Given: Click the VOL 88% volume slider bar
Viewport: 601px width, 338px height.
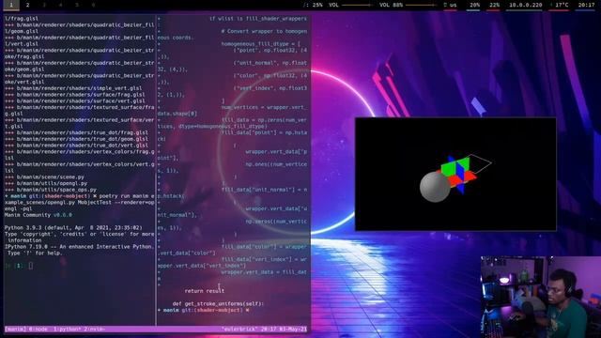Looking at the screenshot, I should [421, 5].
